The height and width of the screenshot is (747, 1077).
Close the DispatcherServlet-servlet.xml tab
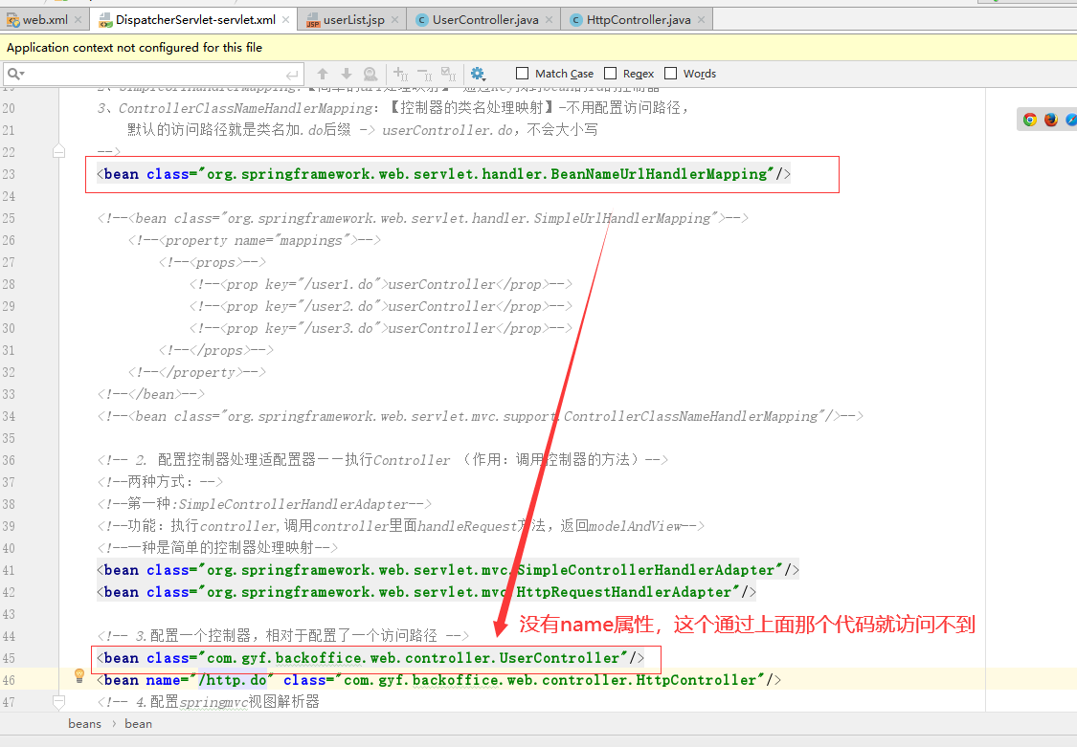[285, 20]
